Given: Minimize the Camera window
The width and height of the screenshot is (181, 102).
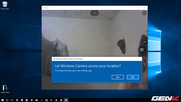Looking at the screenshot, I should coord(132,8).
